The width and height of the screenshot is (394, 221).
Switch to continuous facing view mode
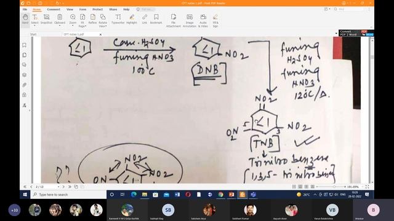pos(312,187)
